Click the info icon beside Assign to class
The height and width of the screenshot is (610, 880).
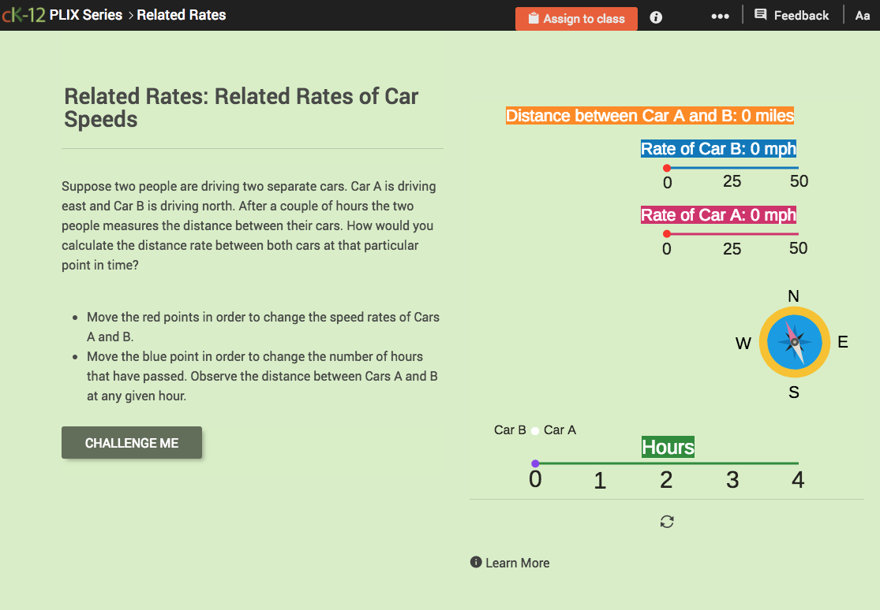click(655, 17)
